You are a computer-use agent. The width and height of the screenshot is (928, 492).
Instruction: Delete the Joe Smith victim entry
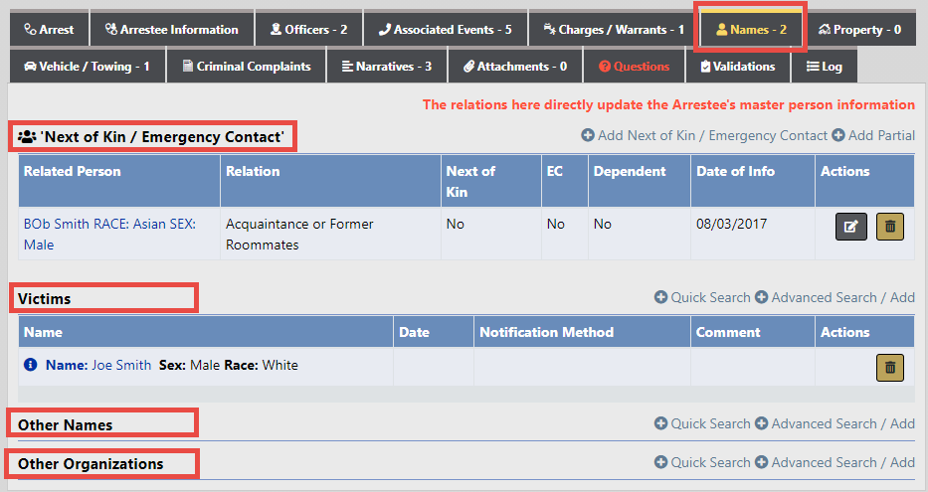(x=889, y=367)
